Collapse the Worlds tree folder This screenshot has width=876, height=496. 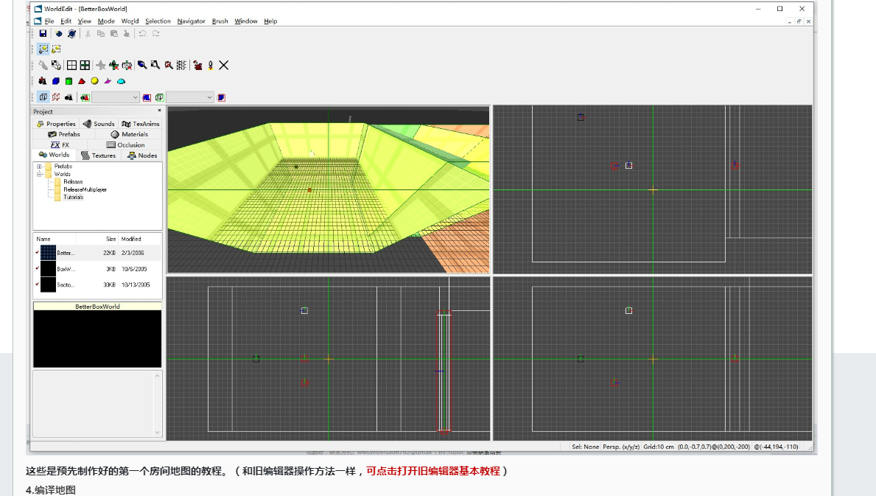click(39, 175)
